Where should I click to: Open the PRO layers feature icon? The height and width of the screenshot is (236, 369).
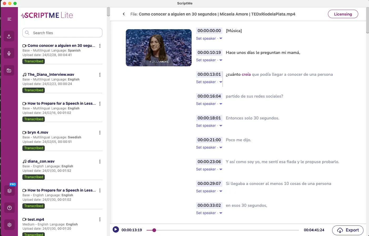coord(9,190)
